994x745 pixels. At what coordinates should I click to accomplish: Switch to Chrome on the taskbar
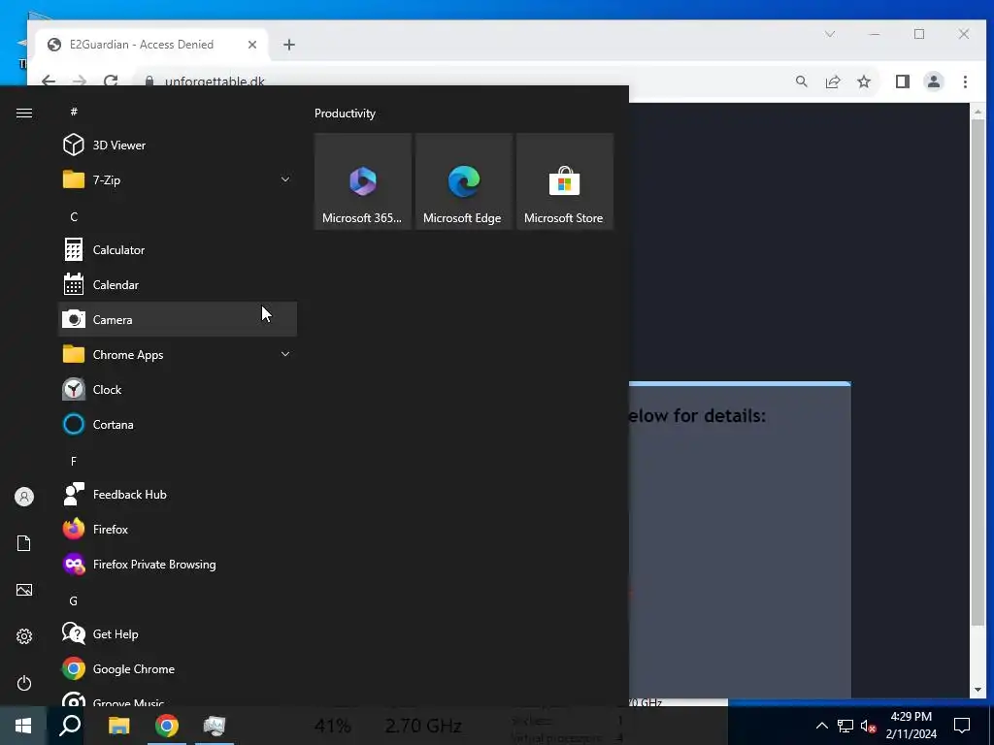tap(167, 726)
